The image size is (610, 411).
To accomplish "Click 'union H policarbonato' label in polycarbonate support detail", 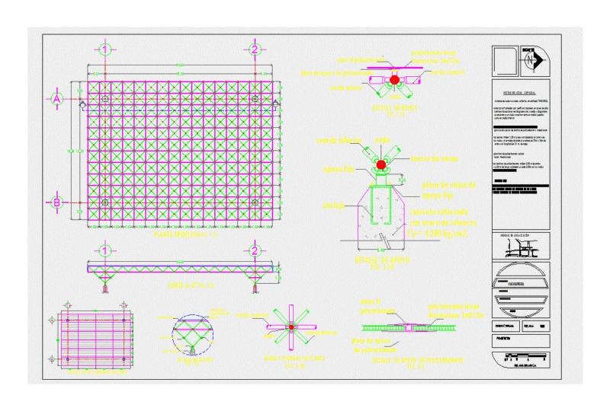I will 377,306.
